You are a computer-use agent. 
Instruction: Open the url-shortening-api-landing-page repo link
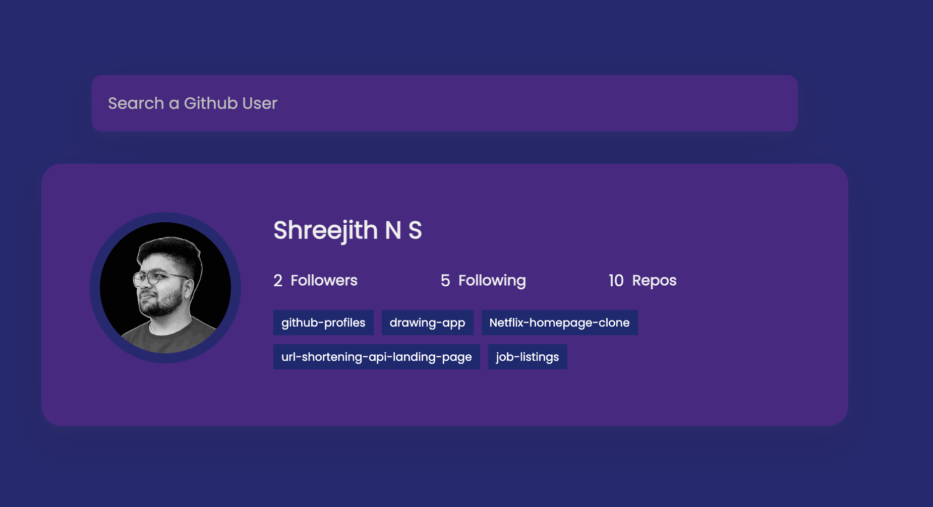click(376, 357)
